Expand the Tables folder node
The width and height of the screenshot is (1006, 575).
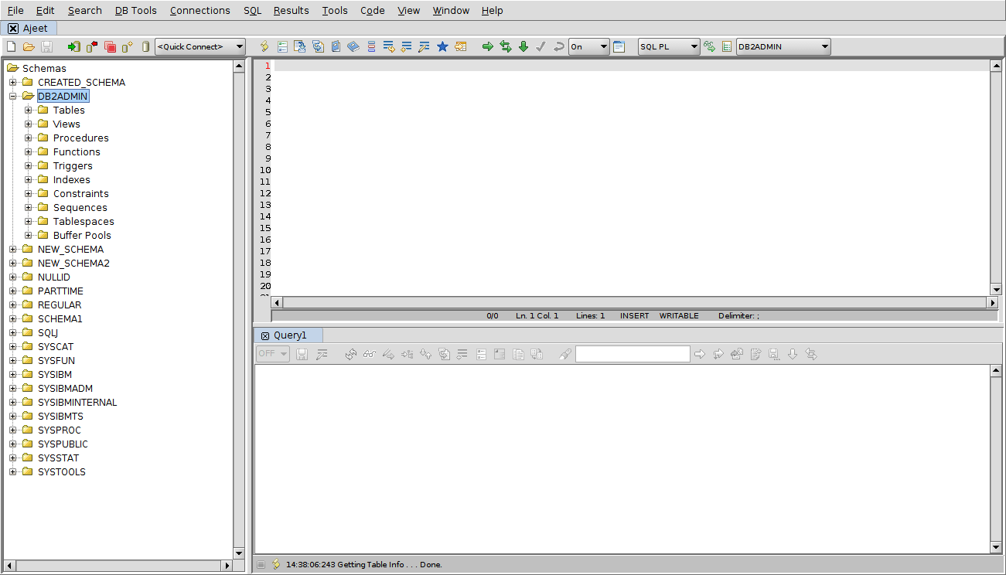tap(29, 111)
